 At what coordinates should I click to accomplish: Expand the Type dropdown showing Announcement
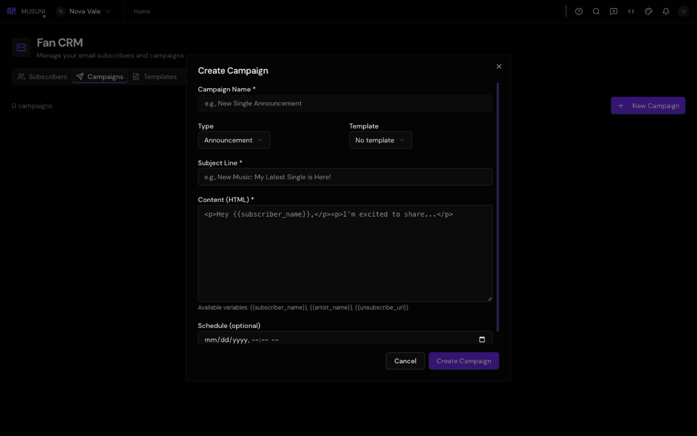point(234,140)
